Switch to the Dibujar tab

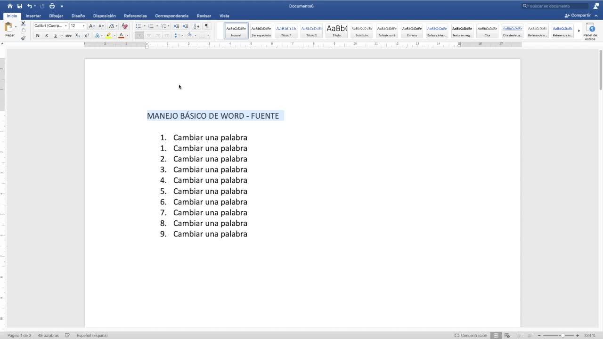(56, 16)
